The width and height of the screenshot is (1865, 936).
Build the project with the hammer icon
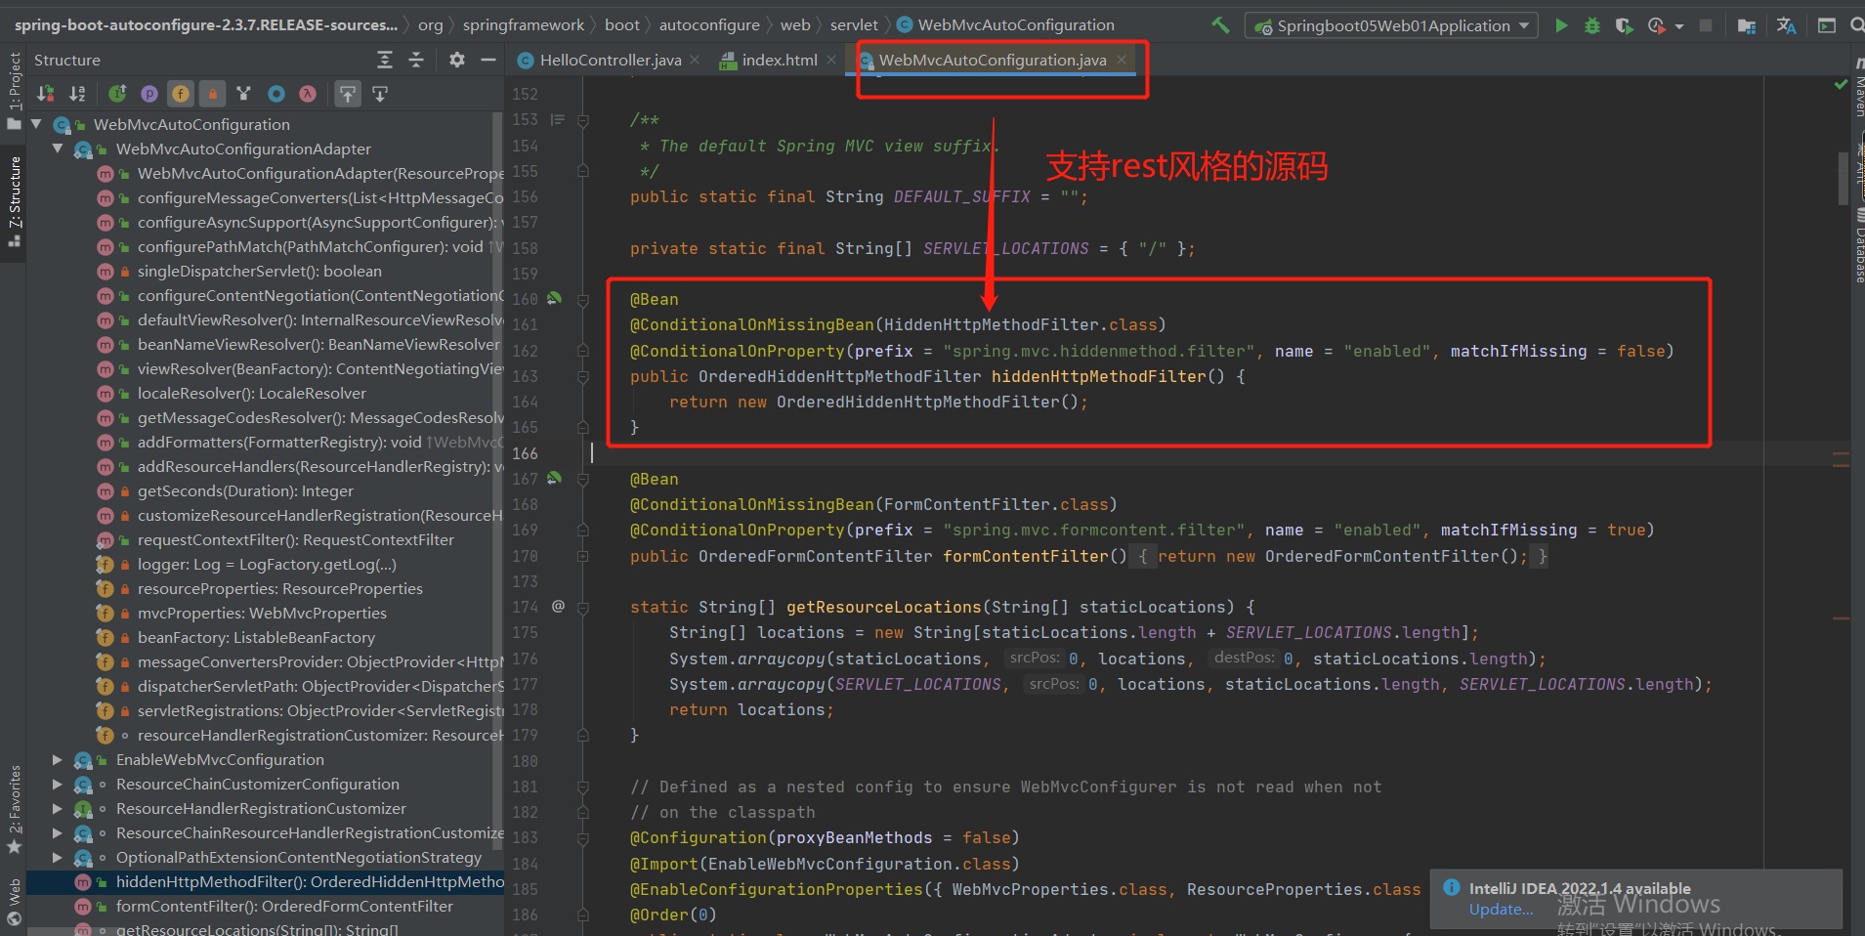(1220, 25)
